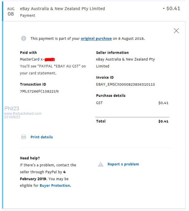Click the Payment label under seller name
The image size is (189, 211).
pos(27,16)
